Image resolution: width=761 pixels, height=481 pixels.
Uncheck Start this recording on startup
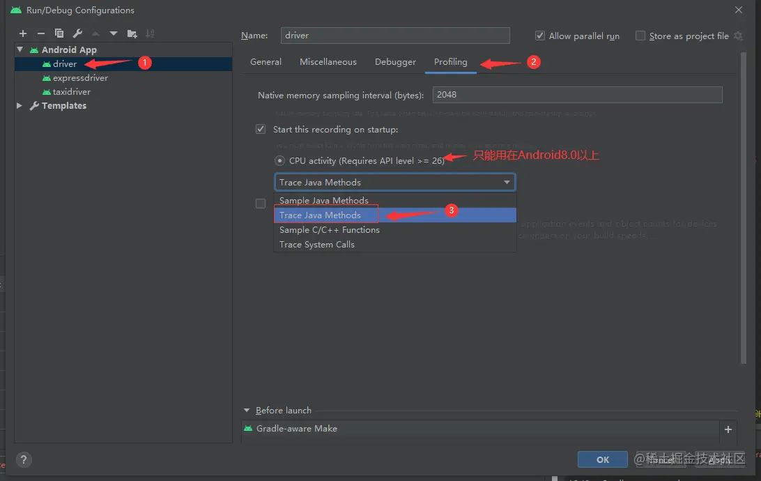(261, 129)
